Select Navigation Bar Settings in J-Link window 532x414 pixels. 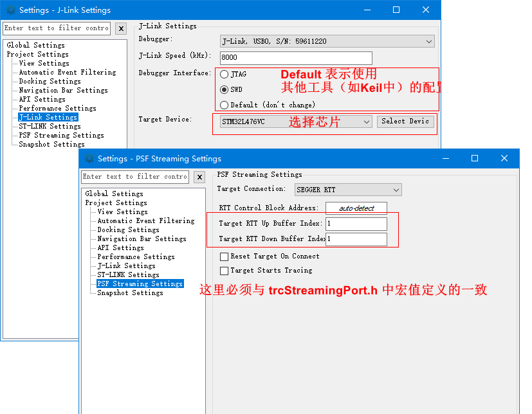[x=64, y=90]
